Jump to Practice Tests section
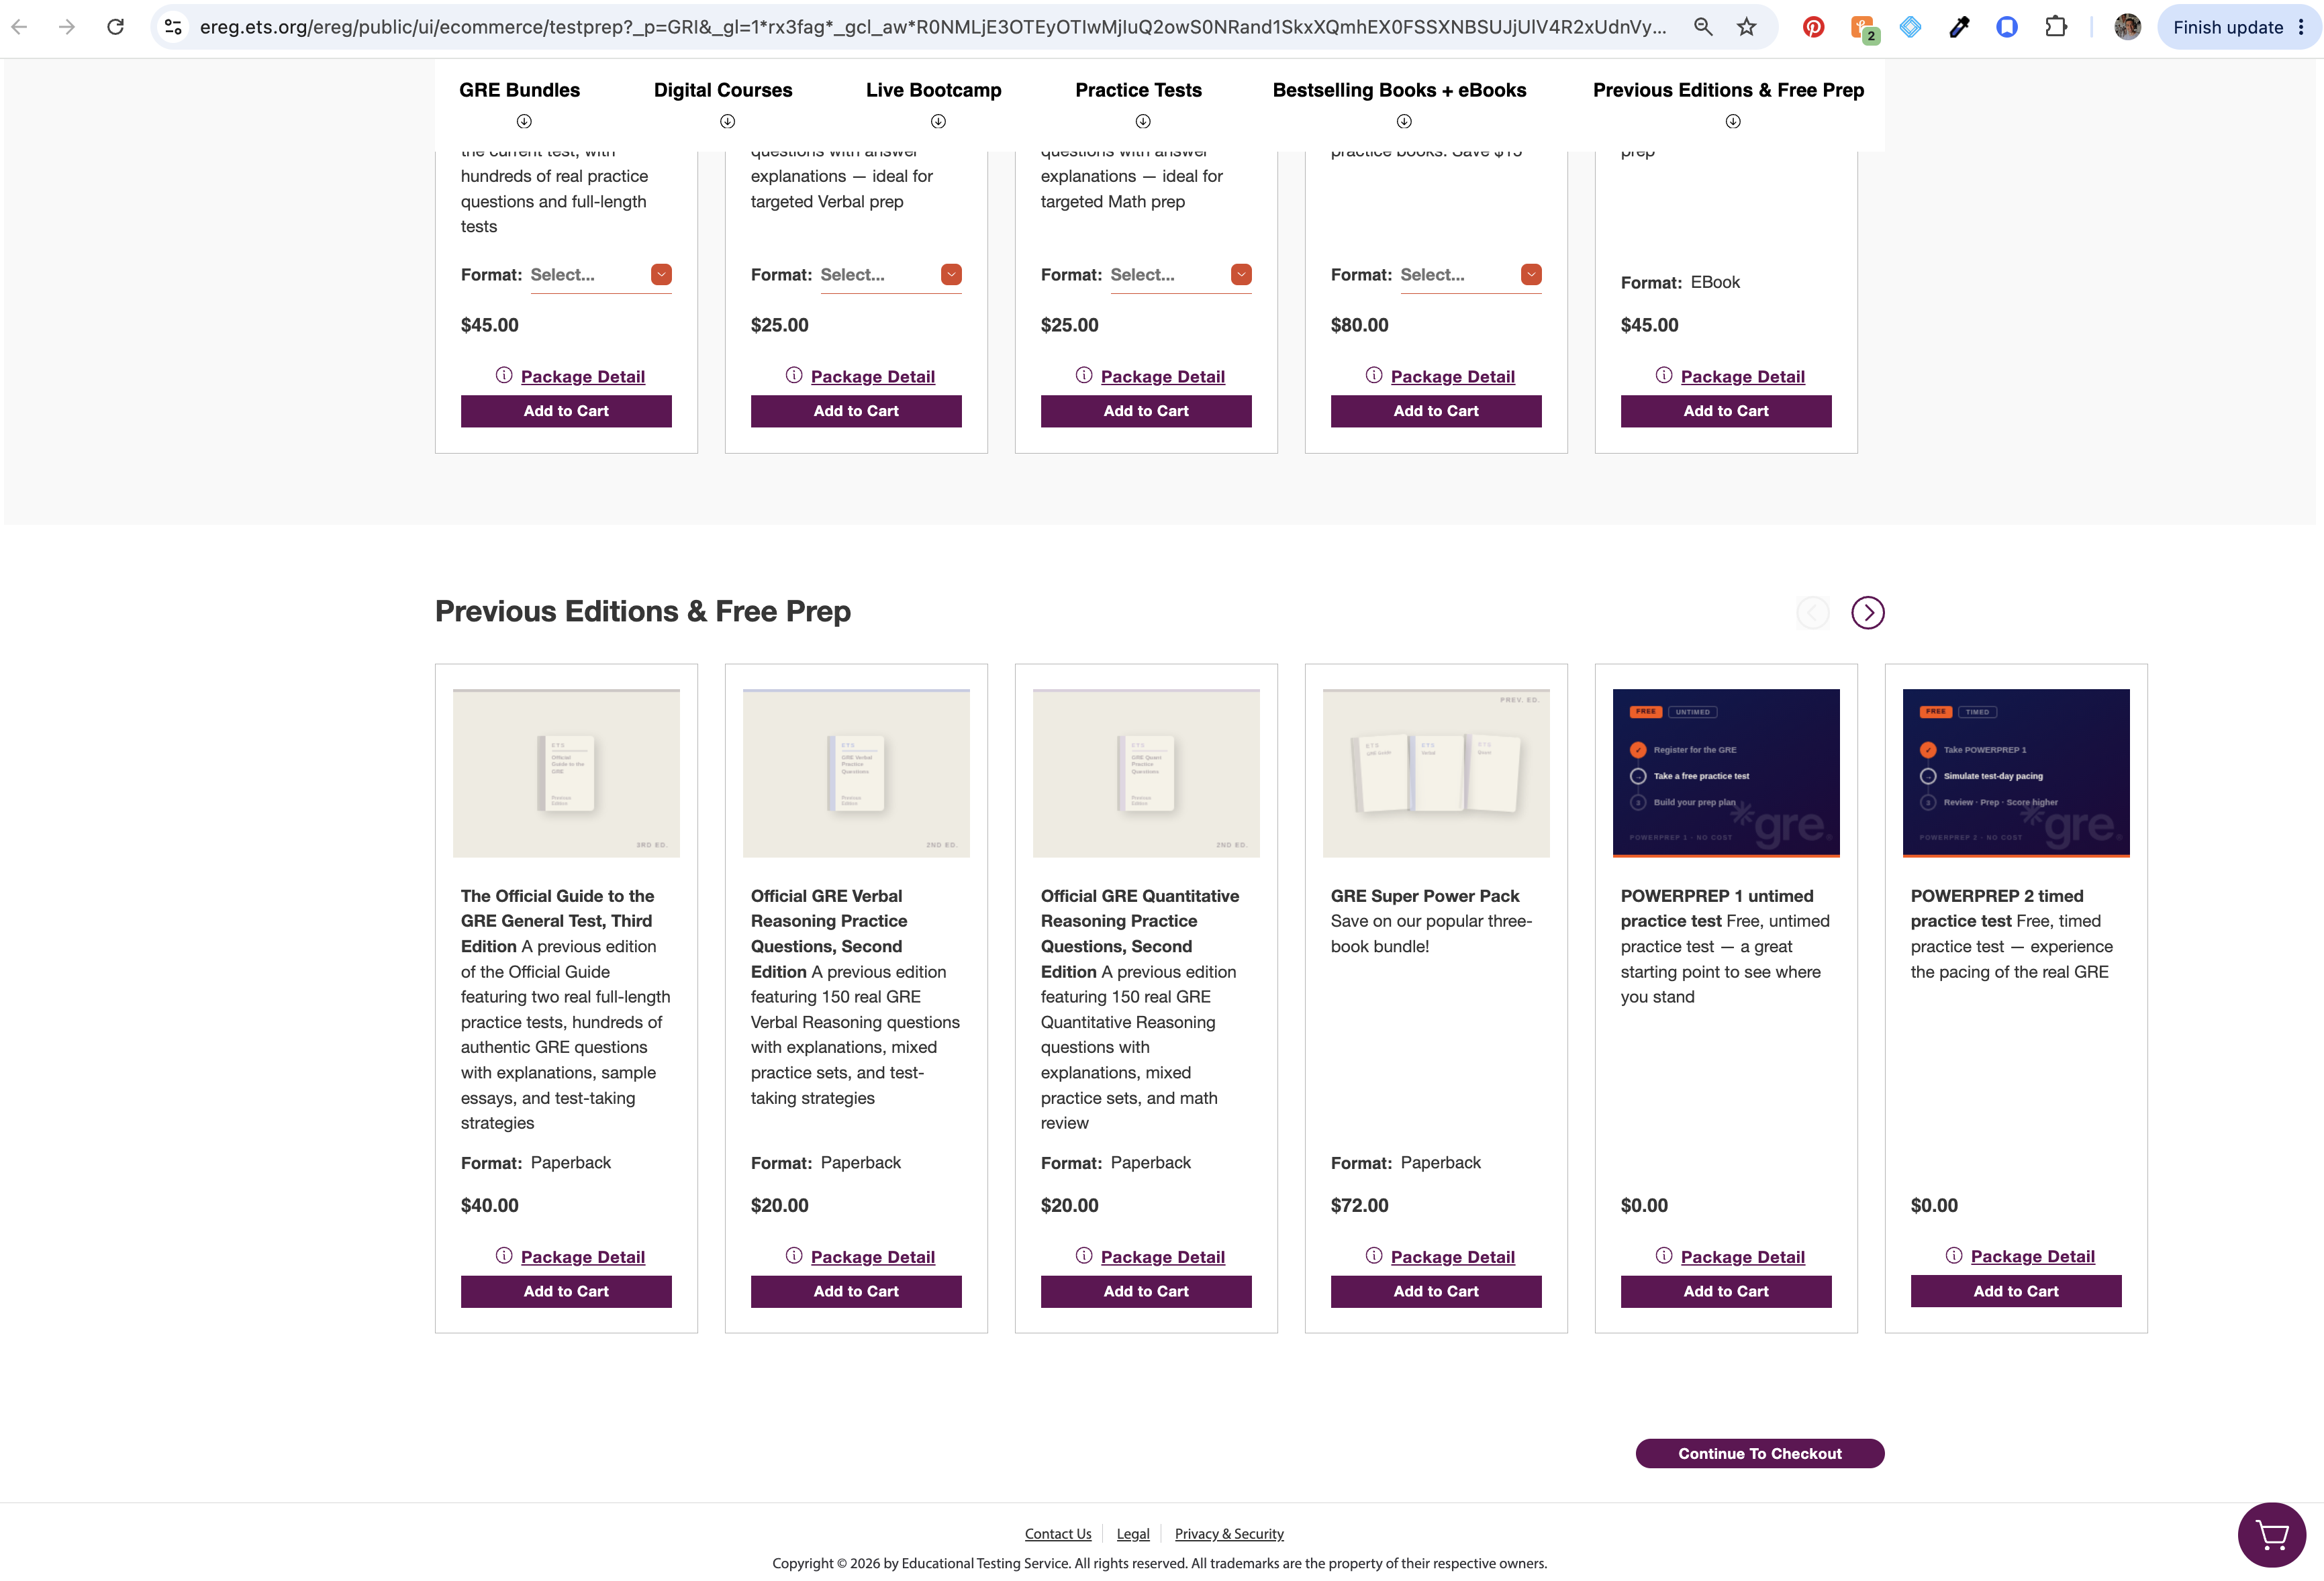Viewport: 2324px width, 1581px height. click(1138, 90)
